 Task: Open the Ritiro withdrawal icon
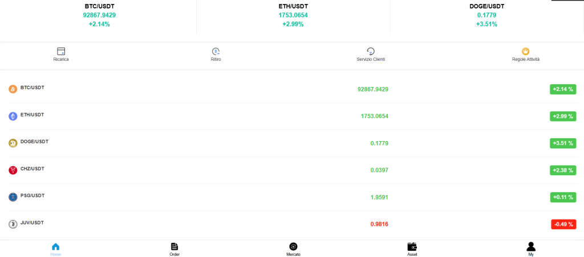(x=216, y=51)
